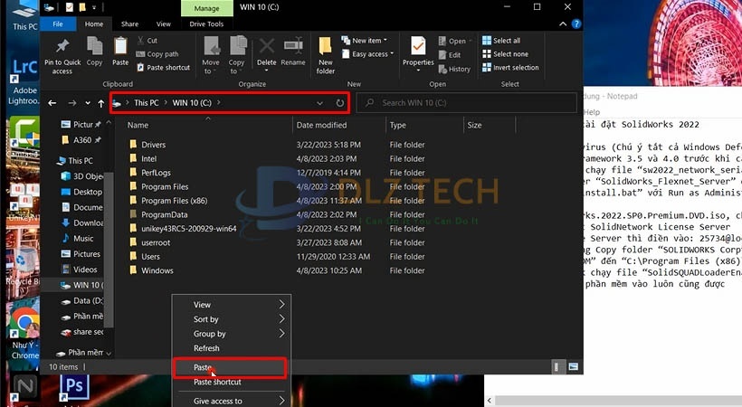Click Select all in the ribbon

tap(501, 41)
